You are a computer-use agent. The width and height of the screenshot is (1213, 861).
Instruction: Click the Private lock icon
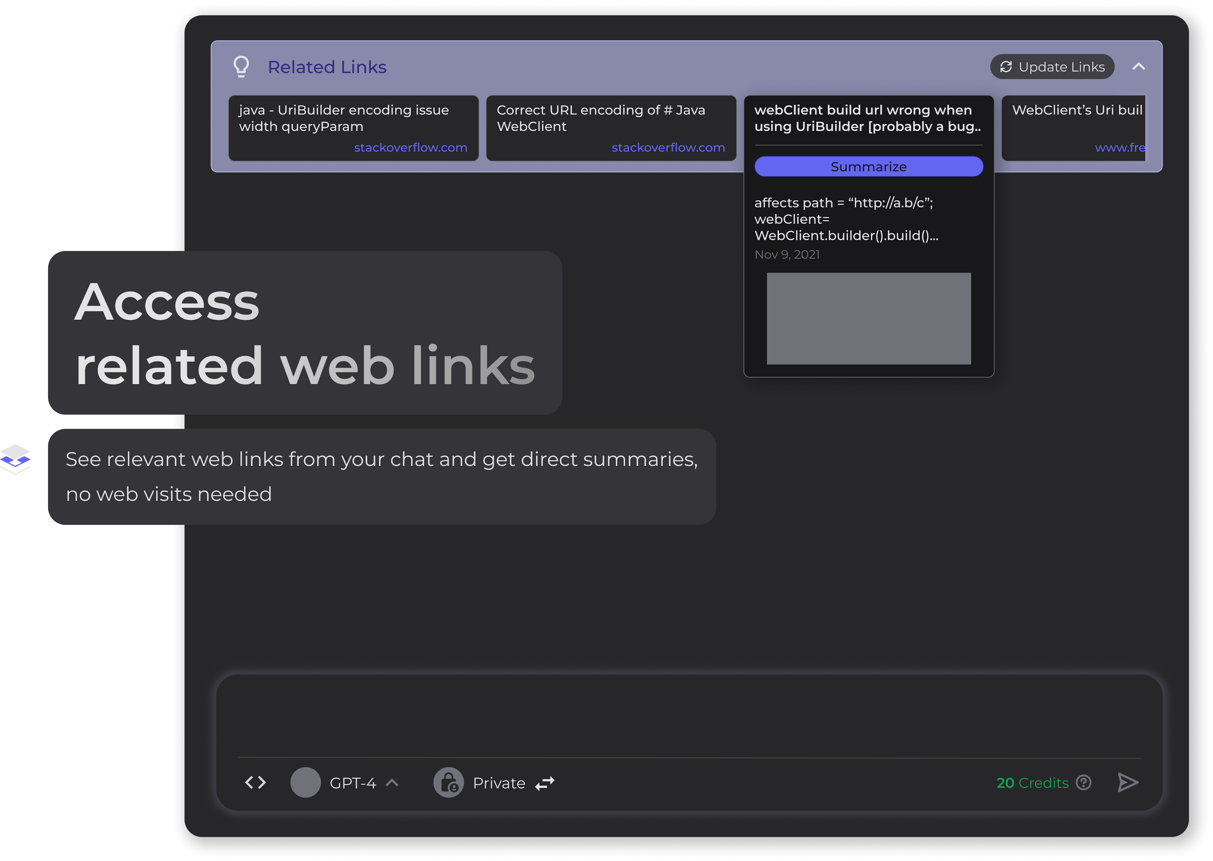(x=449, y=782)
